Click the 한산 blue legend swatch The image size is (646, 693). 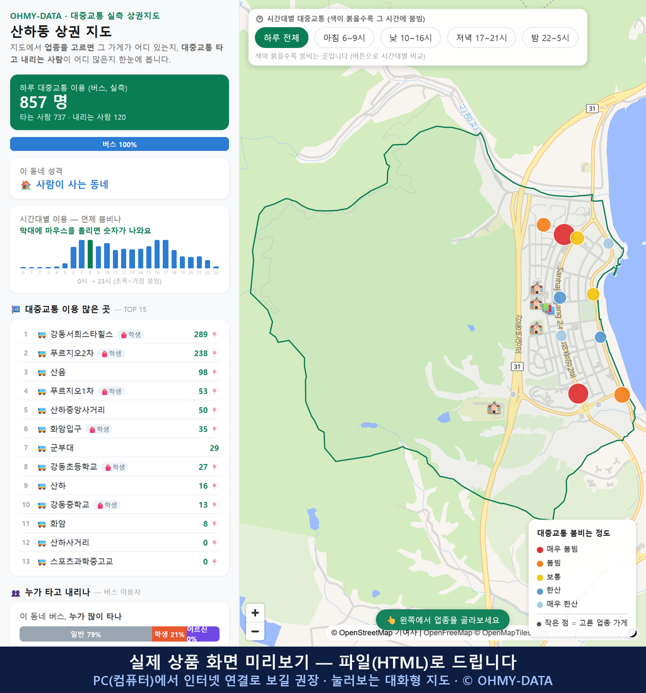[x=539, y=591]
